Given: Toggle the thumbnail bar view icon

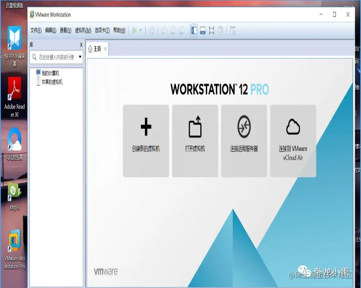Looking at the screenshot, I should pos(203,30).
